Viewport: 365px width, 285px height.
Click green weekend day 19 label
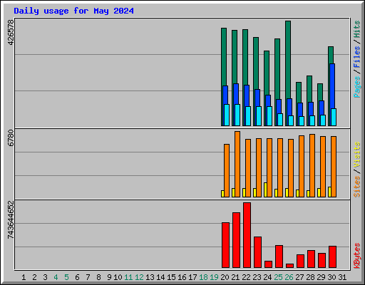[x=214, y=277]
